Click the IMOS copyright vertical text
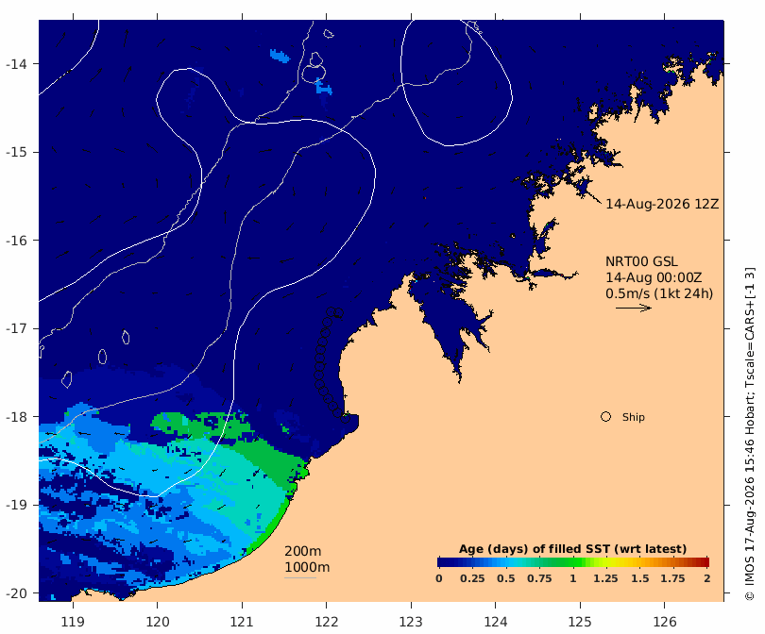The width and height of the screenshot is (765, 634). pyautogui.click(x=750, y=434)
